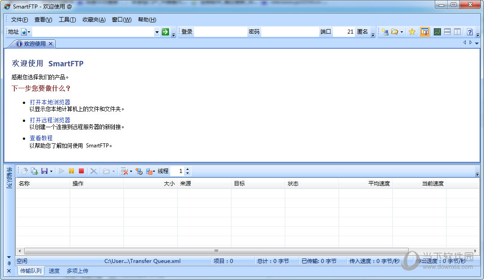Click the gray folder icon in queue toolbar
484x280 pixels.
coord(106,171)
